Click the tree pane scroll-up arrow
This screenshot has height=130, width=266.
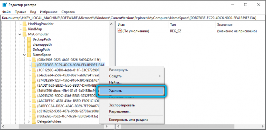click(x=111, y=24)
